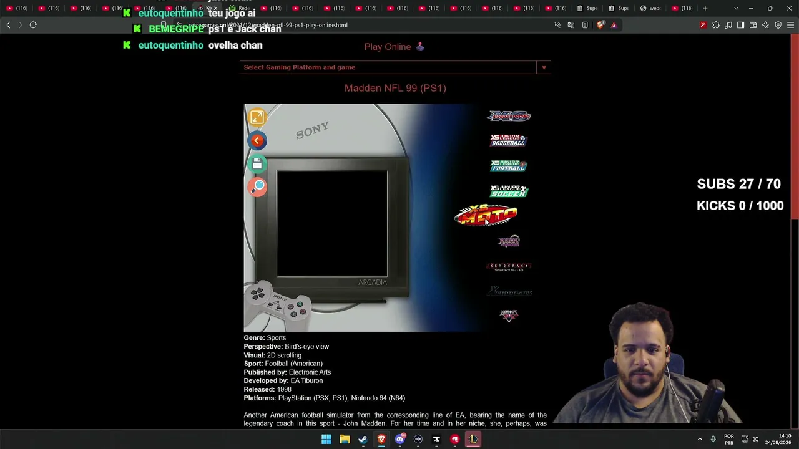Select XS Junior League Soccer logo

point(509,191)
